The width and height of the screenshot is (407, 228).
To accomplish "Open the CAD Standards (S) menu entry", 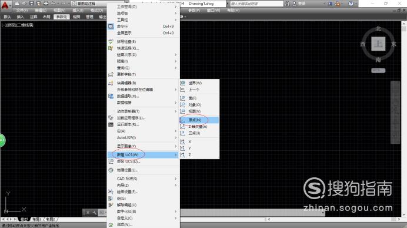I will [x=143, y=179].
